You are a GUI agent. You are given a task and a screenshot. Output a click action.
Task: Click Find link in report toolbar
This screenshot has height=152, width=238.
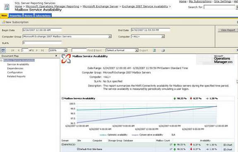pyautogui.click(x=90, y=50)
